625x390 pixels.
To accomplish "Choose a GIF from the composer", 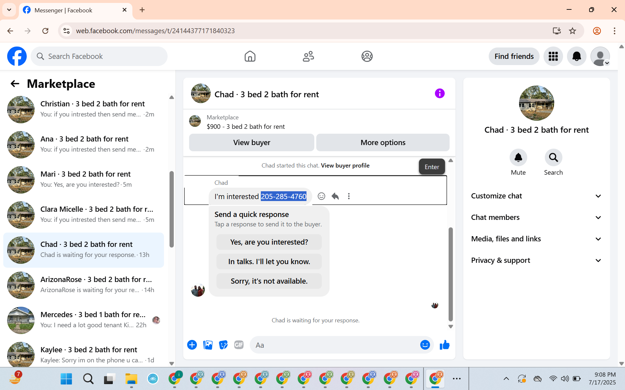I will coord(239,345).
